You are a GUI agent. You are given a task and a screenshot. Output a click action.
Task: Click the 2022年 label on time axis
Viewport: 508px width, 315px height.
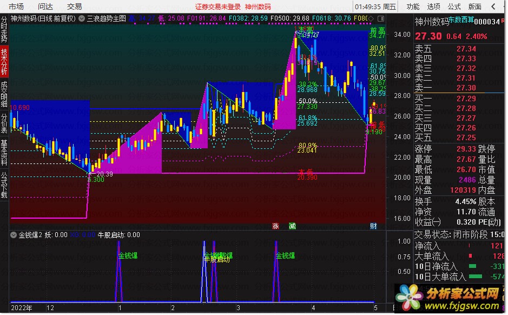[22, 308]
